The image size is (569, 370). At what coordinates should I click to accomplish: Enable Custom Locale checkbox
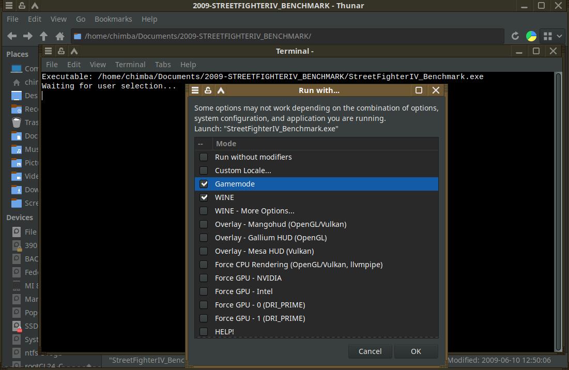coord(204,171)
